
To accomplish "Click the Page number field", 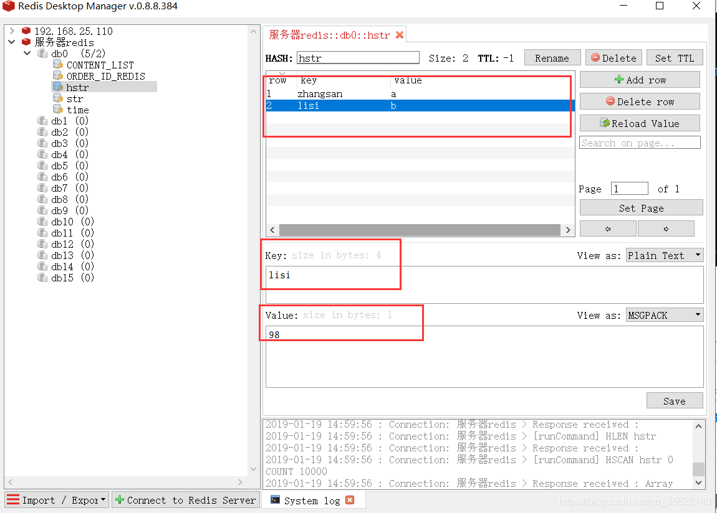I will [x=629, y=189].
